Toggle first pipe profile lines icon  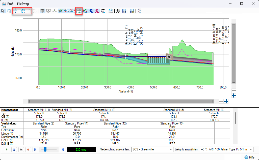[x=67, y=11]
